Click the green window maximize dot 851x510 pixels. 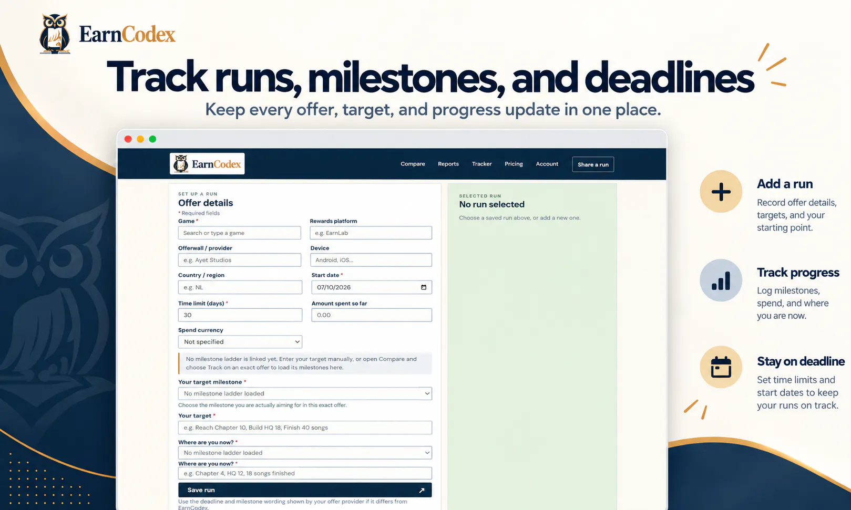pyautogui.click(x=152, y=139)
